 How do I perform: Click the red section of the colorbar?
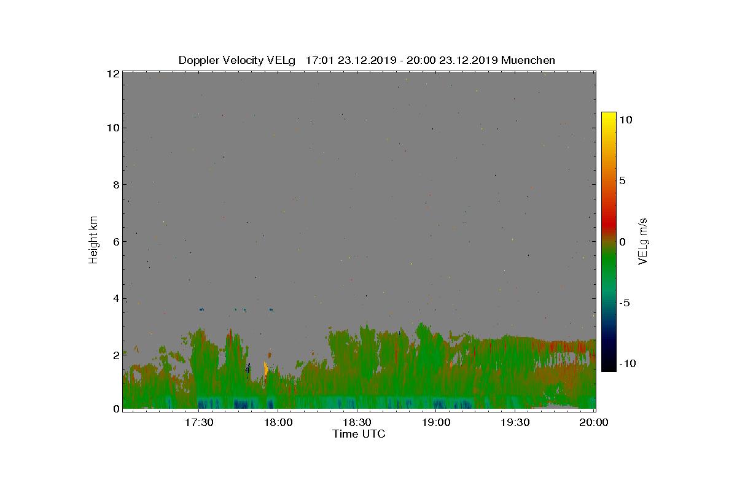click(609, 222)
